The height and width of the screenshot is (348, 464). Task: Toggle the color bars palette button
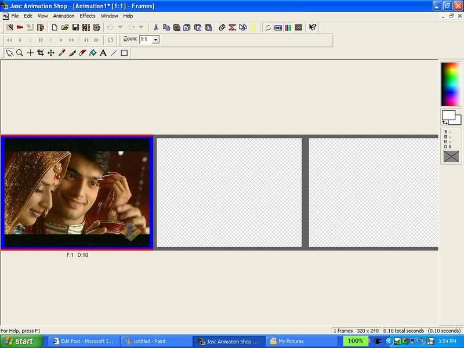tap(288, 27)
